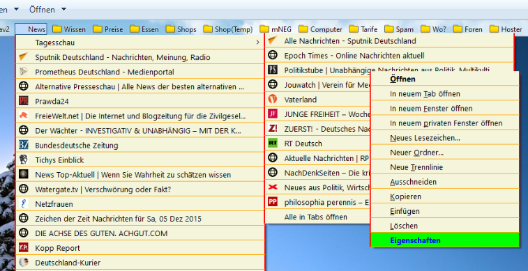Image resolution: width=528 pixels, height=271 pixels.
Task: Click the Vaterland orange favicon
Action: (x=273, y=99)
